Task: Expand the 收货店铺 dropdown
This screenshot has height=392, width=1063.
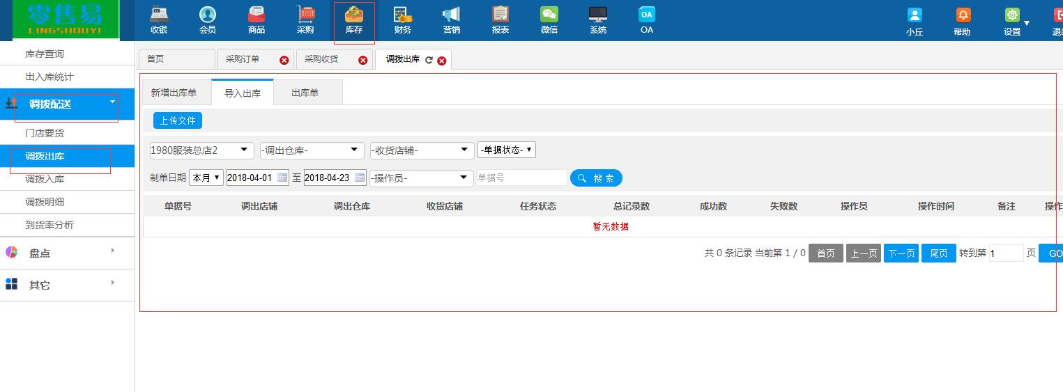Action: 422,150
